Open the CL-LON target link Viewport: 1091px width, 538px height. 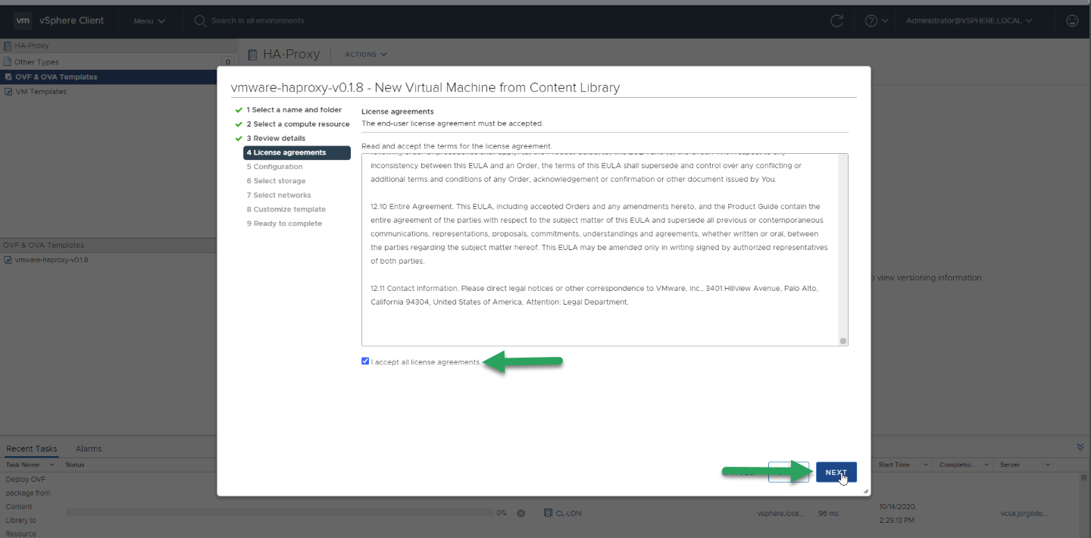[568, 513]
